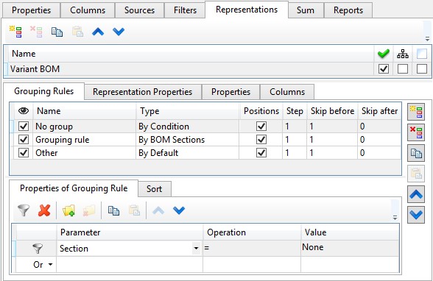Uncheck the active checkbox for Variant BOM

(x=384, y=68)
